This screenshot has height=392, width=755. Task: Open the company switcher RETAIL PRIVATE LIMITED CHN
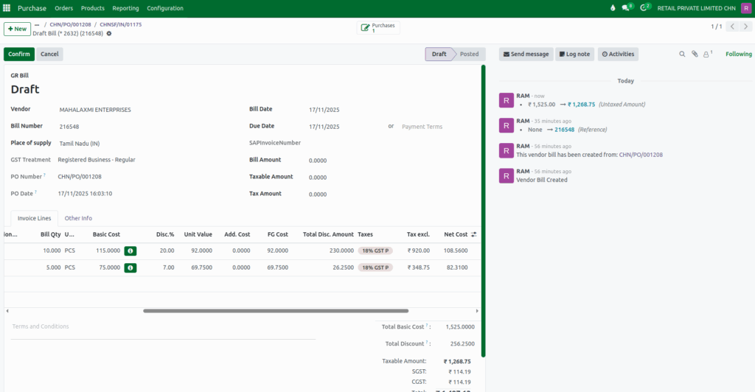tap(696, 8)
